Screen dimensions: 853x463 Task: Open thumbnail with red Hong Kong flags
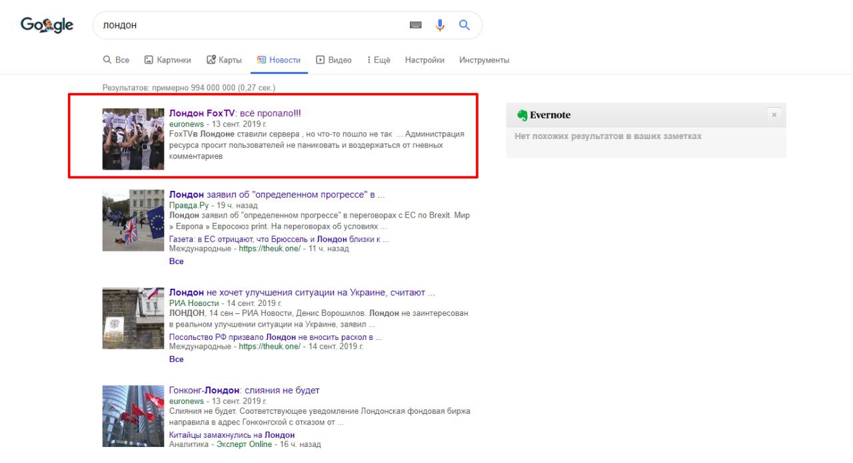[x=133, y=416]
